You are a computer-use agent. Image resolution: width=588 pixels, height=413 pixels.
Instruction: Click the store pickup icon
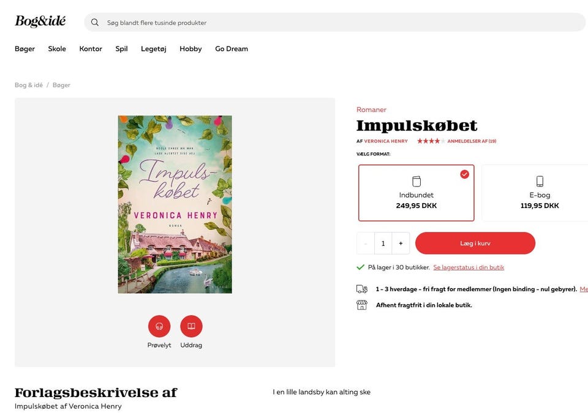pyautogui.click(x=362, y=305)
